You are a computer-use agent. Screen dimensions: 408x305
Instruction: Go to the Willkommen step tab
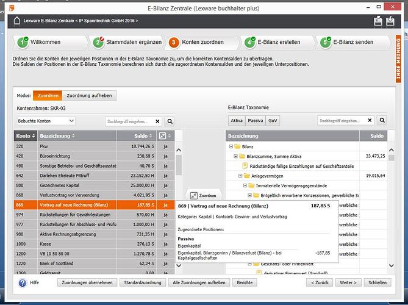pos(51,42)
